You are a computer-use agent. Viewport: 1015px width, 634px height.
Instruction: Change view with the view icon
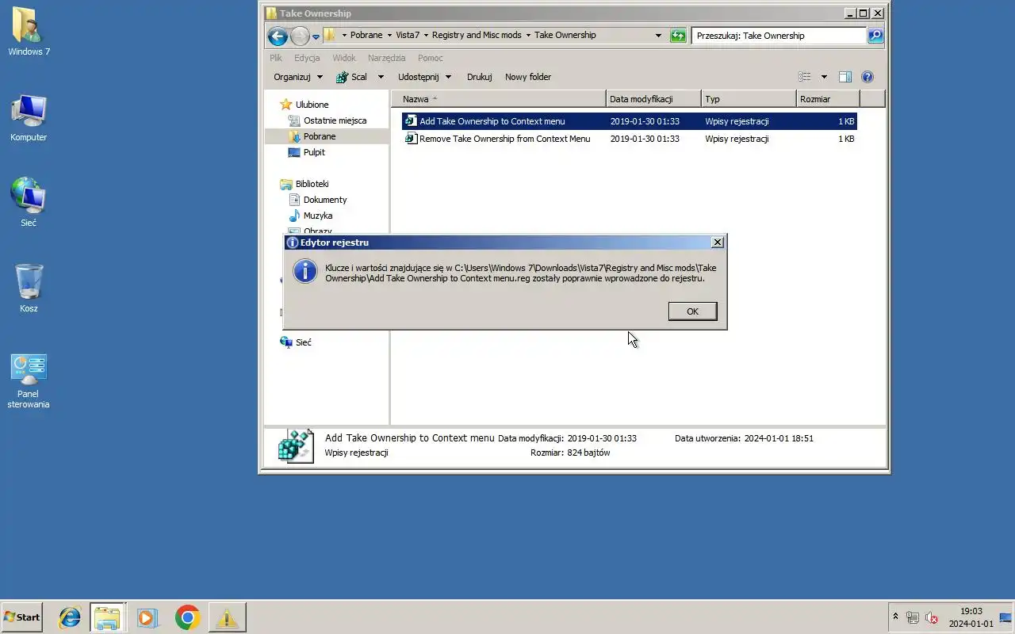click(805, 77)
